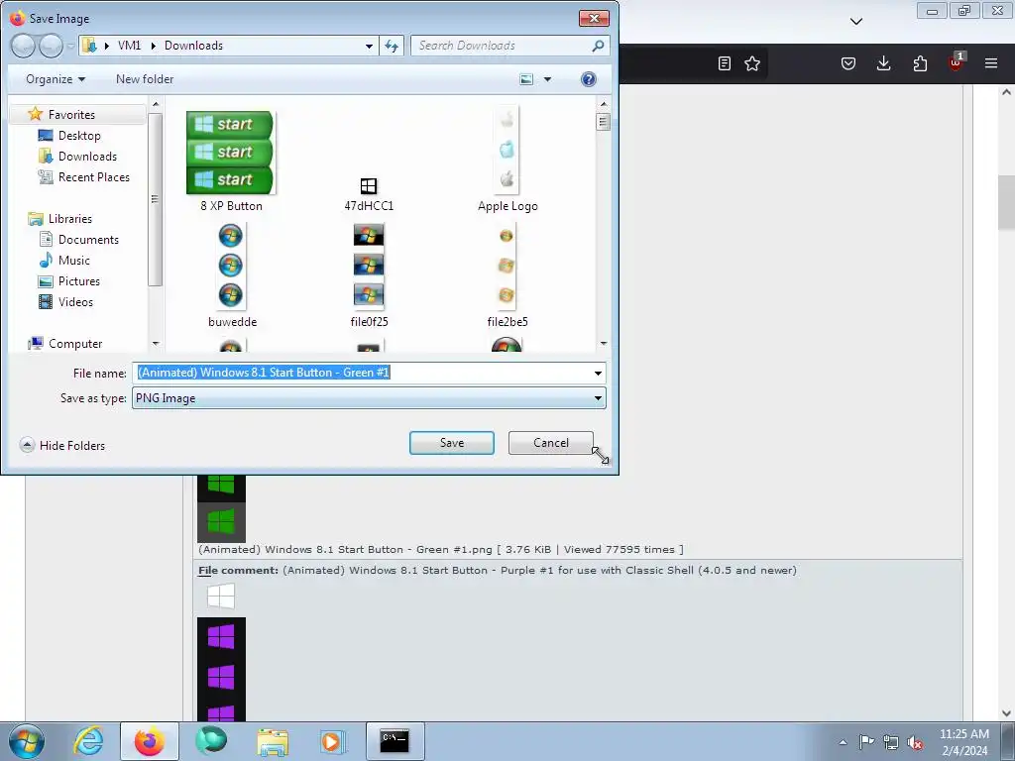
Task: Open the change view dropdown arrow
Action: pos(547,79)
